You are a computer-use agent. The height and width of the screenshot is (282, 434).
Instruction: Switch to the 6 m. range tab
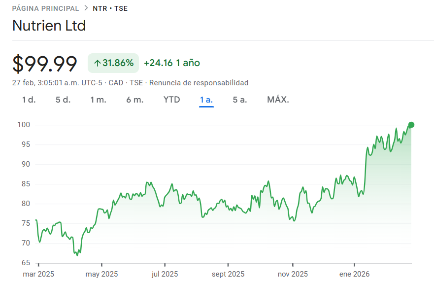click(135, 100)
